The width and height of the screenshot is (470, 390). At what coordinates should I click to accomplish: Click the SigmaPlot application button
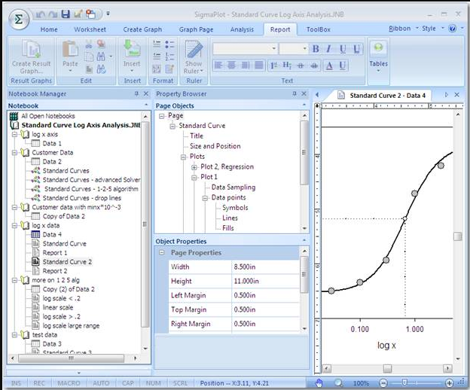[20, 18]
